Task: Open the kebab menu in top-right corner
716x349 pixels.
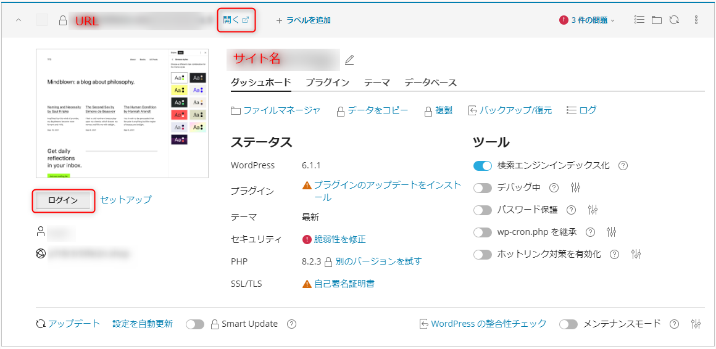Action: tap(696, 20)
